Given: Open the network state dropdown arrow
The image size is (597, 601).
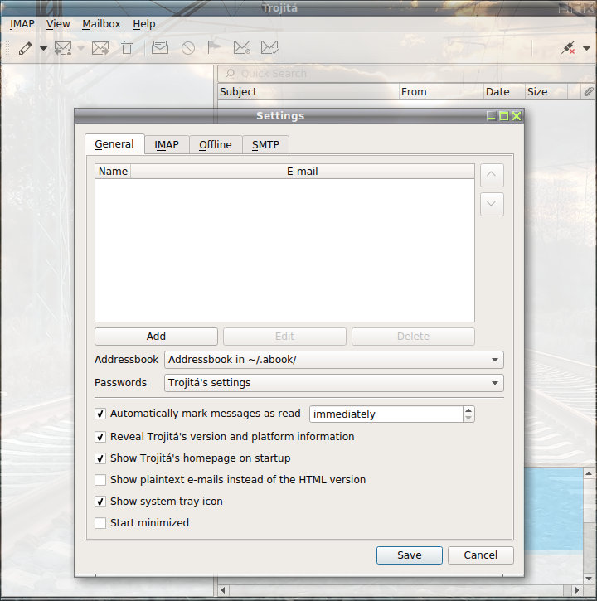Looking at the screenshot, I should point(586,48).
